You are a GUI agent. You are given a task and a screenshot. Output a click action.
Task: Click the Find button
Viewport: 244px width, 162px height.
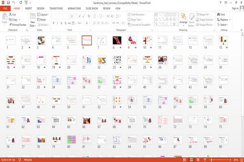[x=221, y=15]
